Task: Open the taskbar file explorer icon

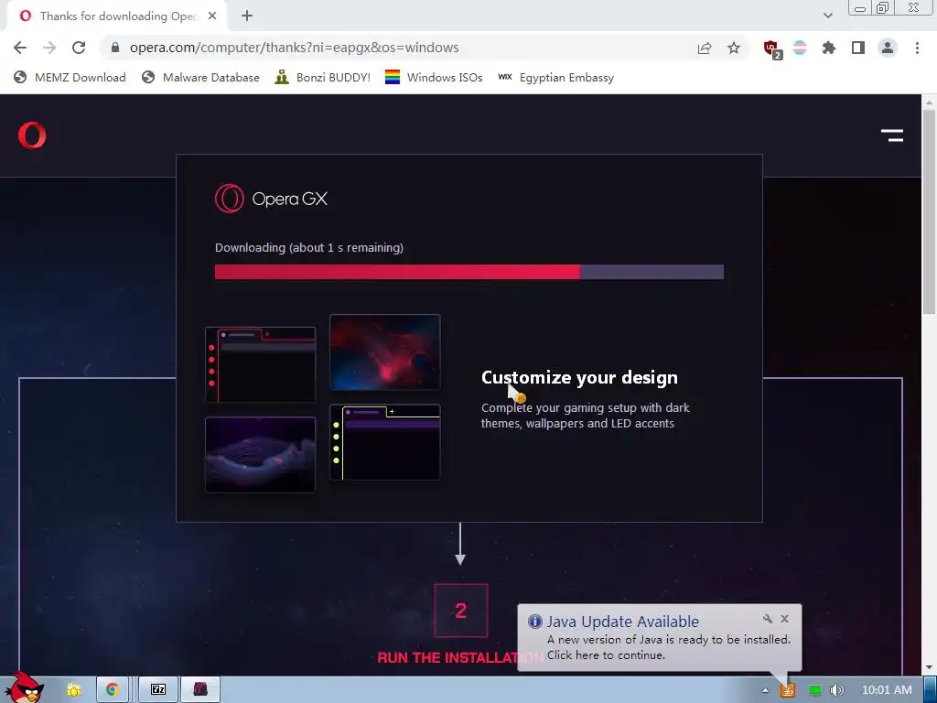Action: click(73, 690)
